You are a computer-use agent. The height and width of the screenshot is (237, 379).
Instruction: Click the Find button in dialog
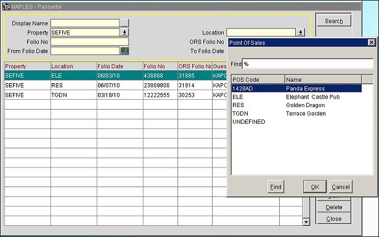click(x=276, y=187)
